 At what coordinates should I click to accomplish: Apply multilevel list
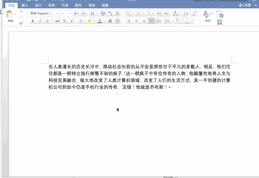click(x=149, y=13)
